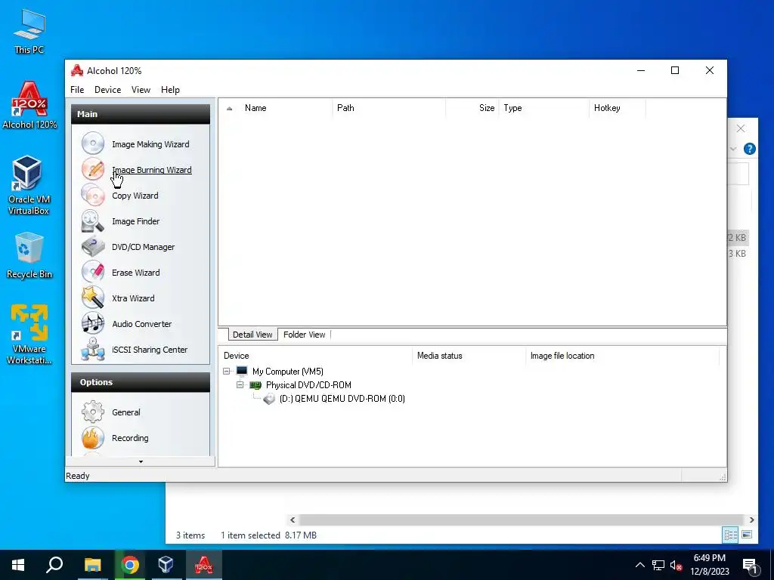Open Image Finder magnifier icon

click(x=93, y=221)
